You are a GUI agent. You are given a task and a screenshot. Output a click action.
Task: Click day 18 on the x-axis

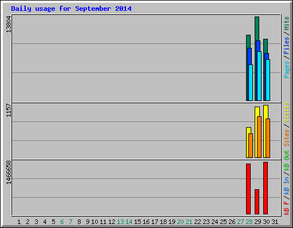tap(163, 222)
